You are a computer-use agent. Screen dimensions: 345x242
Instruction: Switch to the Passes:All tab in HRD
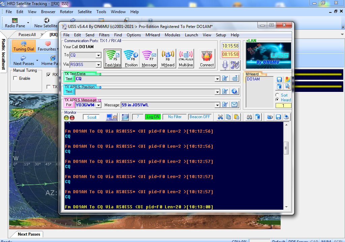click(x=27, y=35)
